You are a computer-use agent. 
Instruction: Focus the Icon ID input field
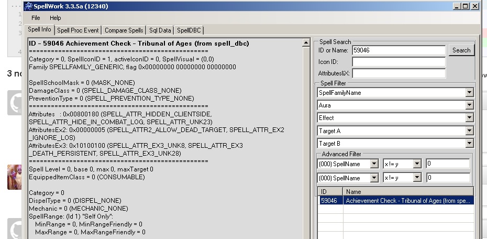pyautogui.click(x=399, y=62)
